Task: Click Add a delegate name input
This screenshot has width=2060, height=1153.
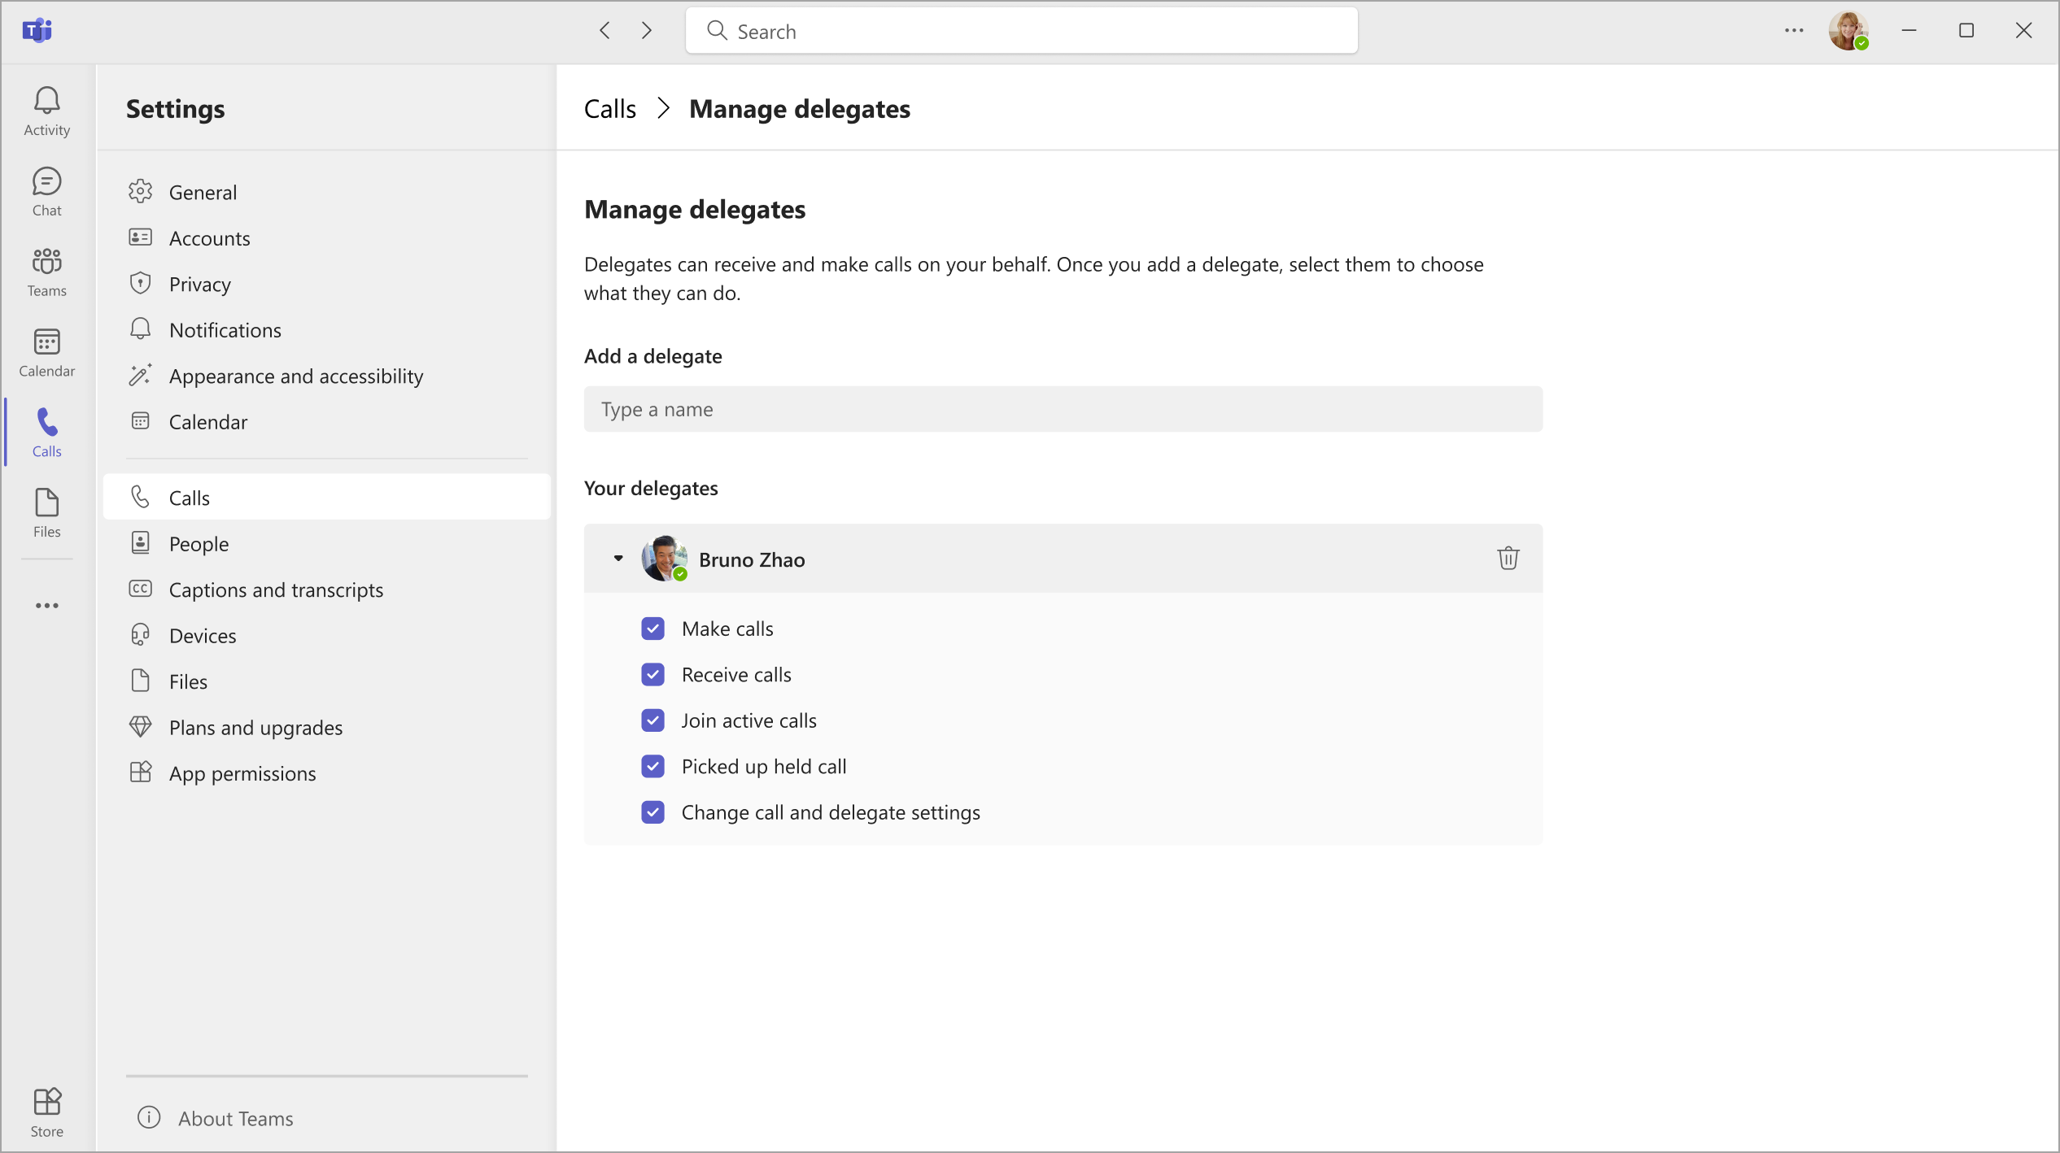Action: (1063, 407)
